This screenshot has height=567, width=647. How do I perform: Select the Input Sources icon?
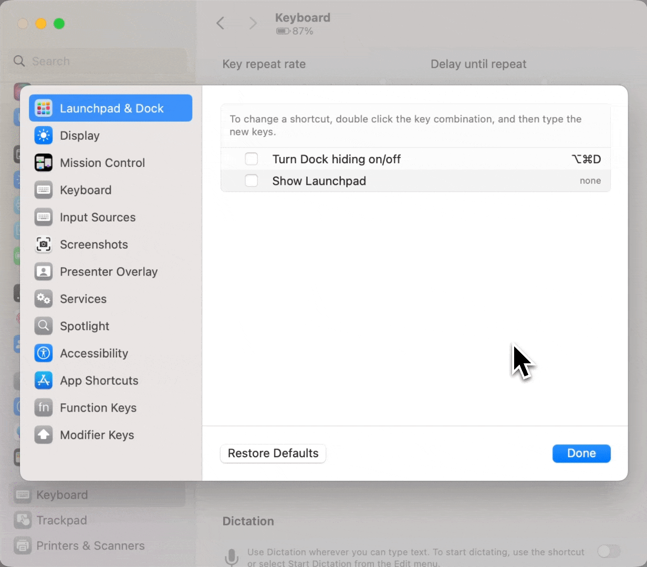point(43,217)
